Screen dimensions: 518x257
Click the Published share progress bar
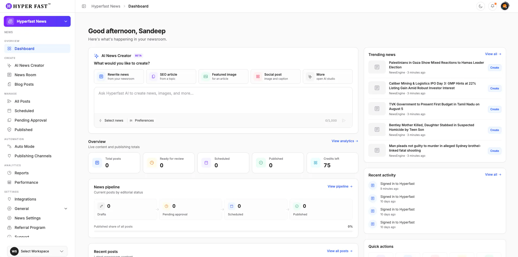click(x=223, y=231)
